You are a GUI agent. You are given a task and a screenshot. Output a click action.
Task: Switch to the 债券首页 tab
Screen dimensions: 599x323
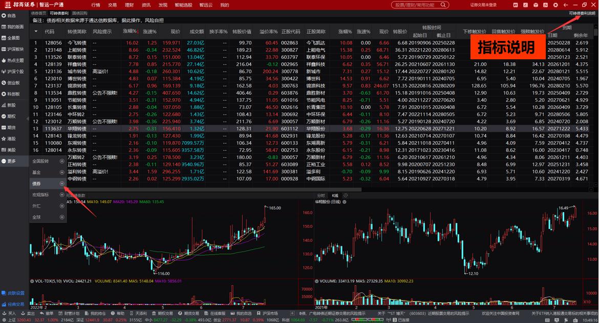click(x=38, y=13)
